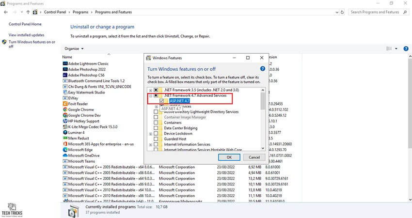The width and height of the screenshot is (412, 218).
Task: Expand the Device Lockdown node
Action: (x=151, y=134)
